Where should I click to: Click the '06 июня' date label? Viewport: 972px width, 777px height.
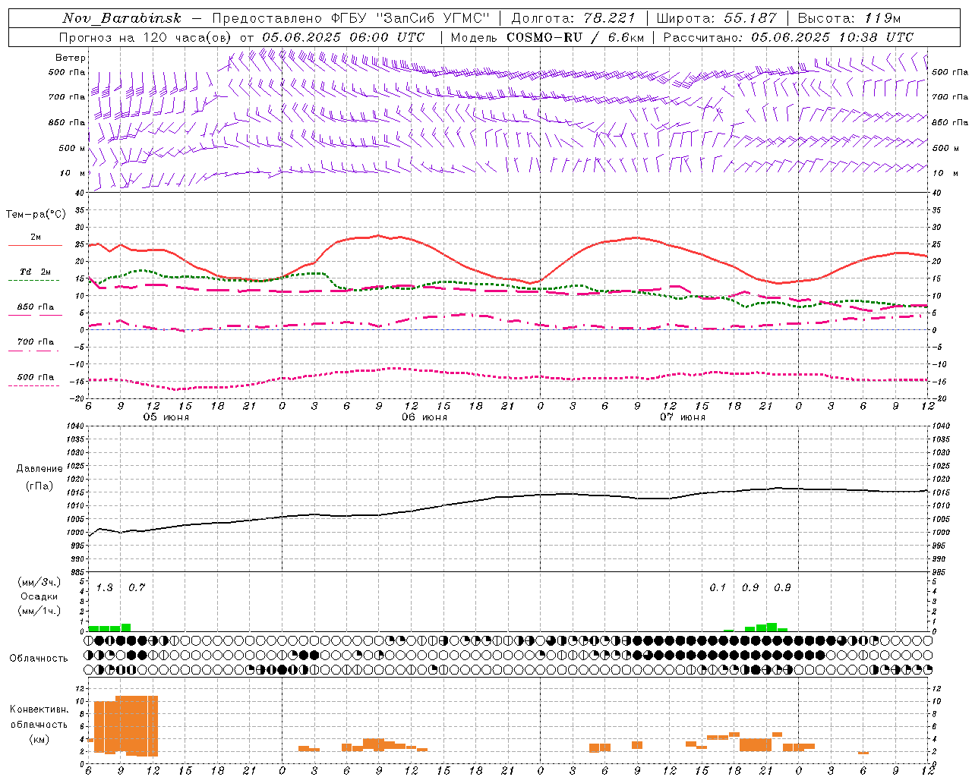click(424, 417)
